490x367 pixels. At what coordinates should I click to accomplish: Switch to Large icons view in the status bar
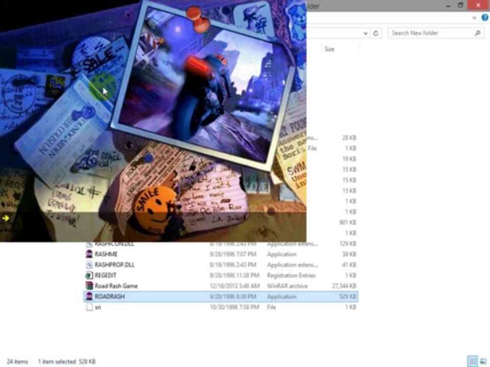coord(483,361)
